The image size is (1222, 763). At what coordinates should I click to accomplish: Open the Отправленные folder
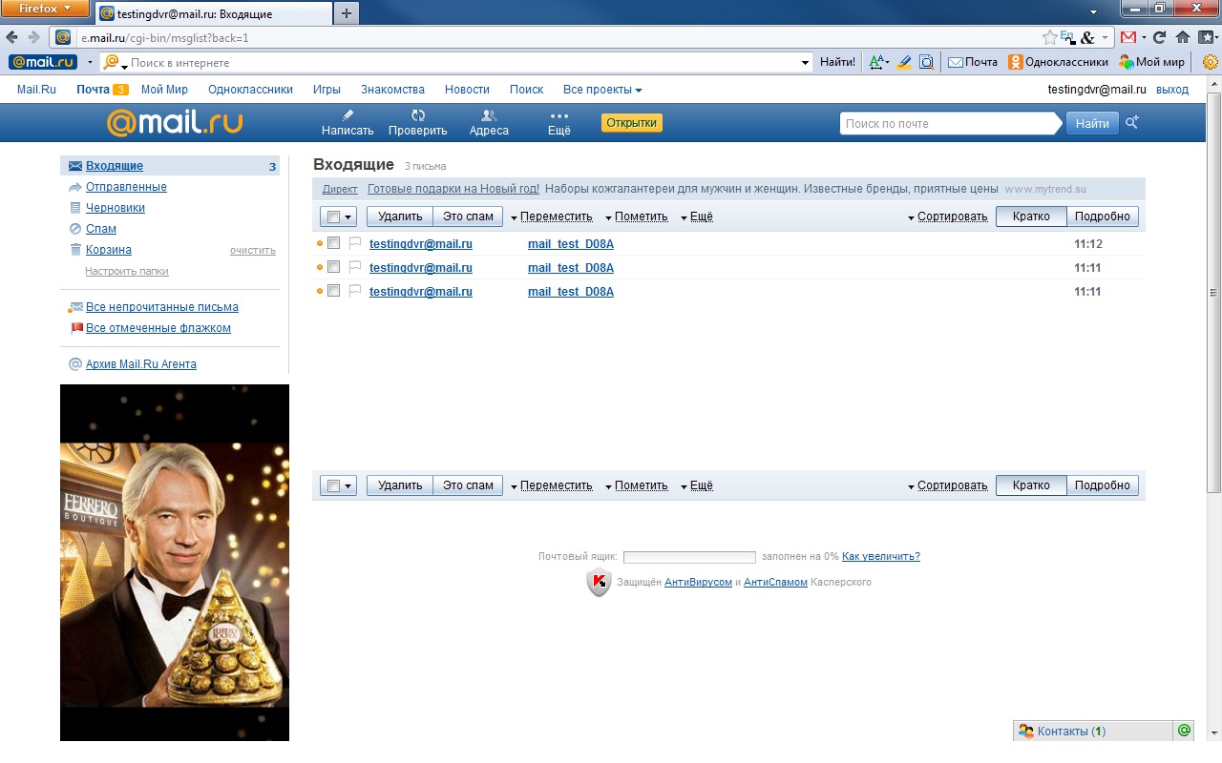tap(126, 187)
